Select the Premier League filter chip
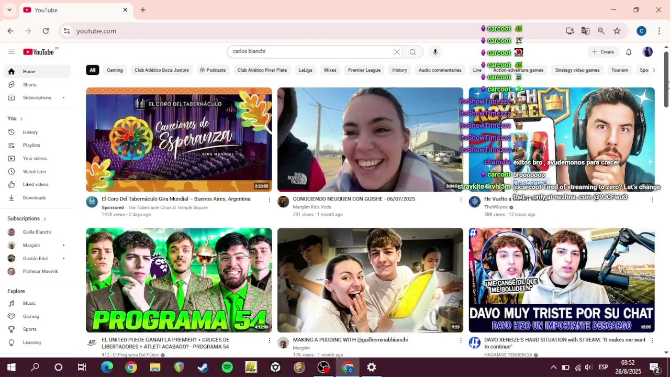This screenshot has width=670, height=377. pos(364,70)
